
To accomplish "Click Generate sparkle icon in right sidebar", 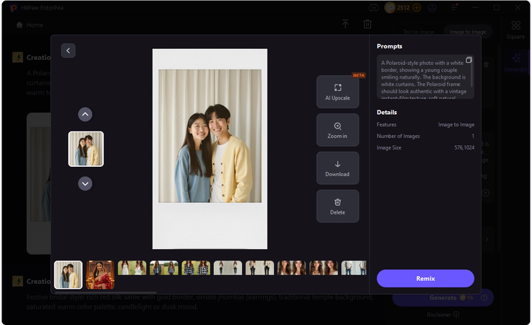I will coord(516,63).
